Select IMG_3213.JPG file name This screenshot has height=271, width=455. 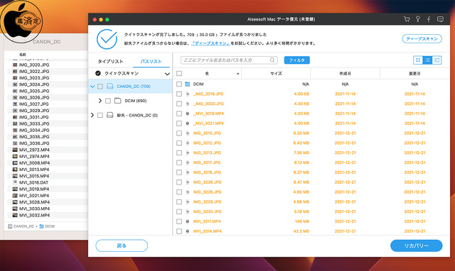207,153
